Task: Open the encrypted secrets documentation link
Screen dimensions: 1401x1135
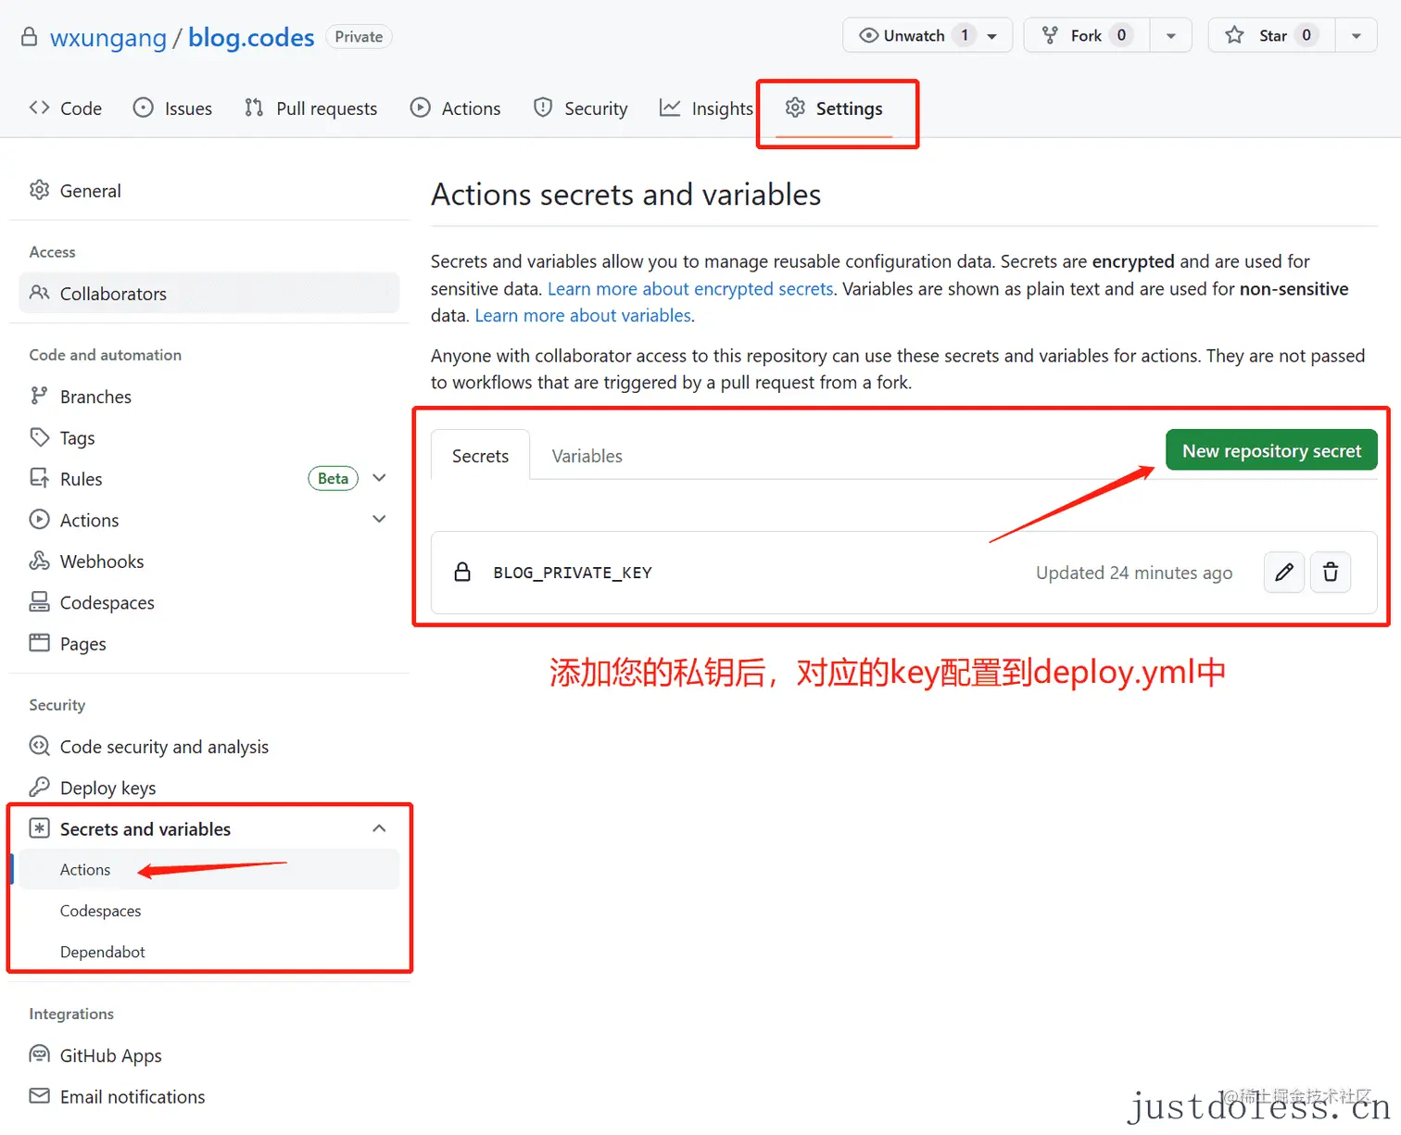Action: click(689, 288)
